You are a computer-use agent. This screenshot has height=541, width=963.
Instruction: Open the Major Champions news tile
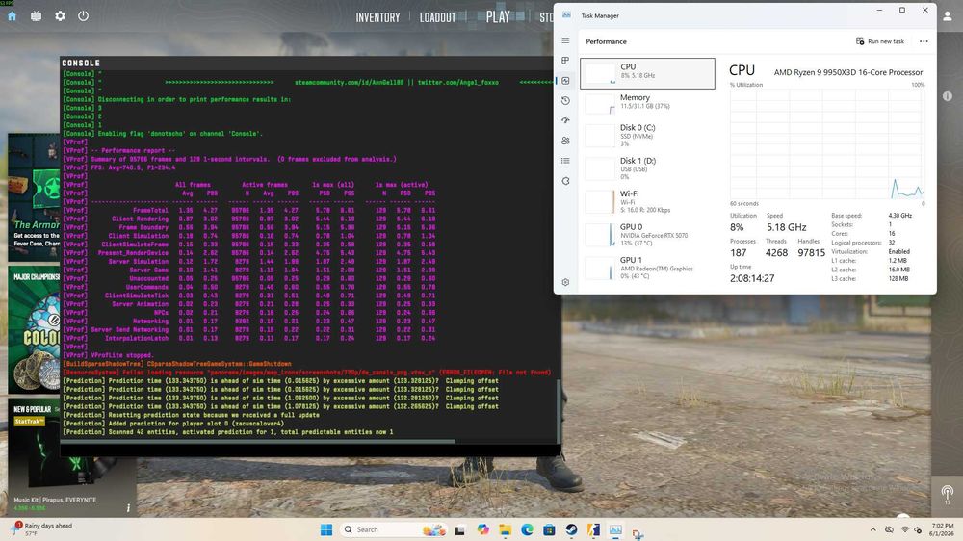pos(34,329)
